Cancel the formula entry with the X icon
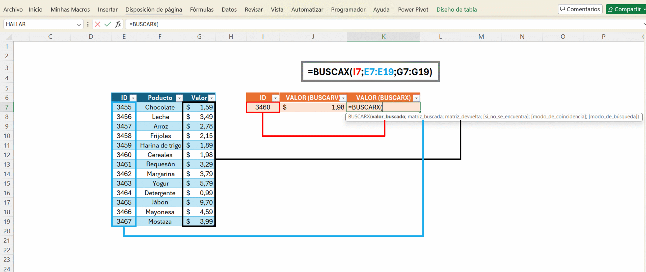646x272 pixels. coord(98,24)
